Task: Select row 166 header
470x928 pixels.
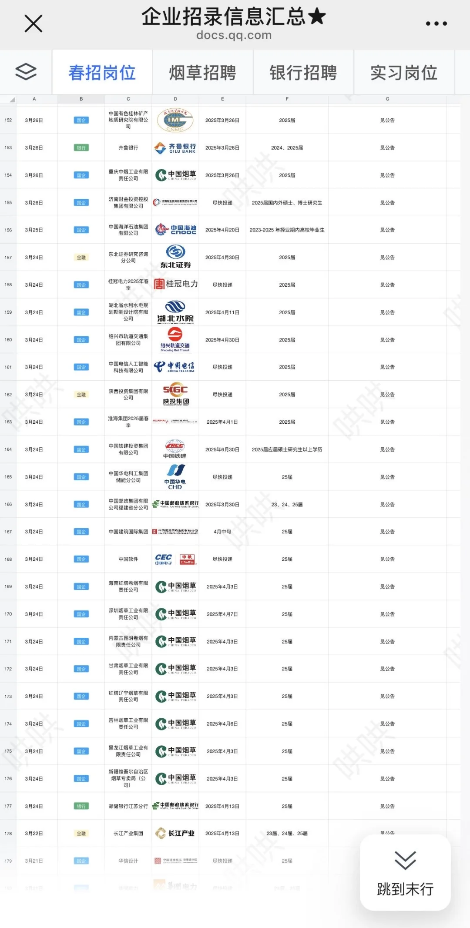Action: pos(8,504)
